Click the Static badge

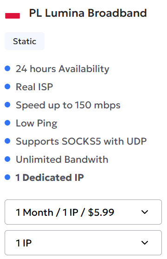coord(25,41)
